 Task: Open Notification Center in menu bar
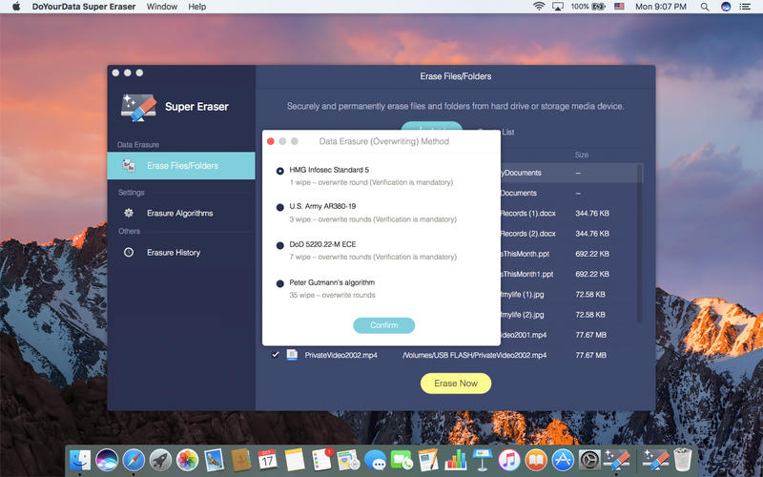tap(745, 7)
